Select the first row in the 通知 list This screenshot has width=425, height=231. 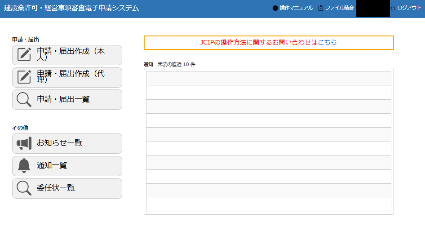(x=268, y=78)
